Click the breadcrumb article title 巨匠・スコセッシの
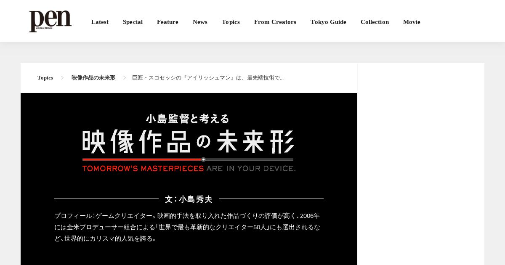Image resolution: width=505 pixels, height=265 pixels. [208, 78]
